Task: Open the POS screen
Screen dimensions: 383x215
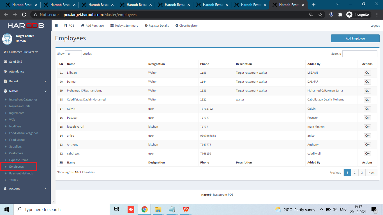Action: pyautogui.click(x=69, y=25)
